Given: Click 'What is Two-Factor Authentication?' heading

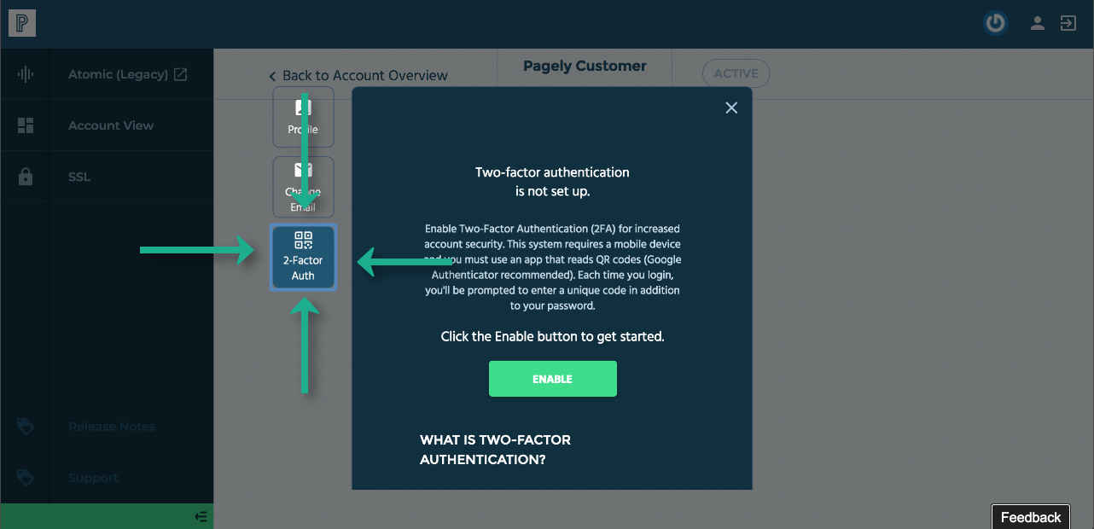Looking at the screenshot, I should (496, 450).
